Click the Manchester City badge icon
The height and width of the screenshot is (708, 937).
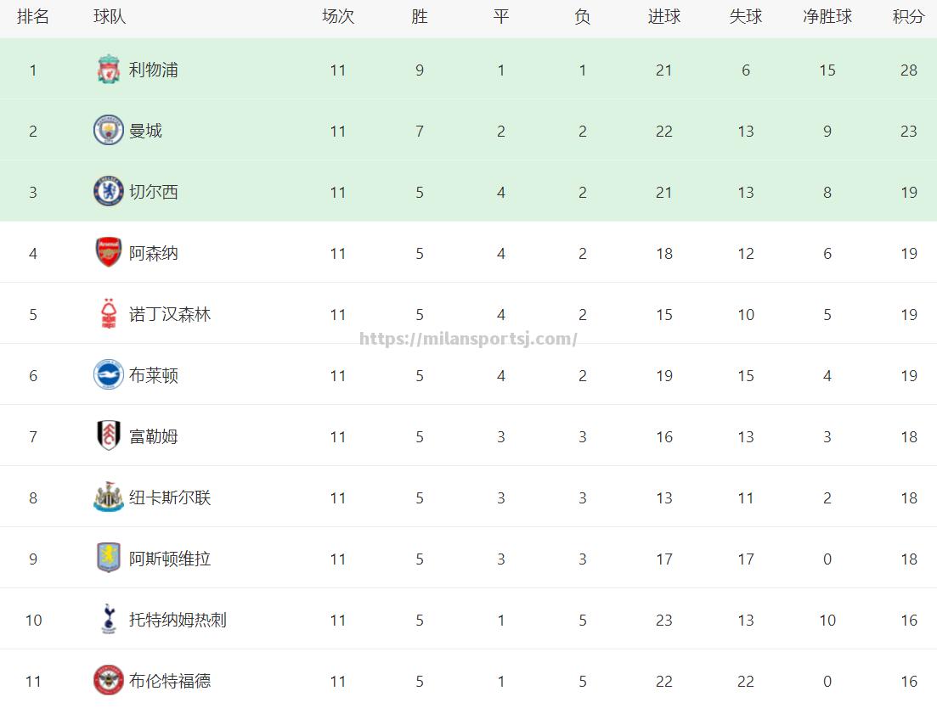[108, 131]
